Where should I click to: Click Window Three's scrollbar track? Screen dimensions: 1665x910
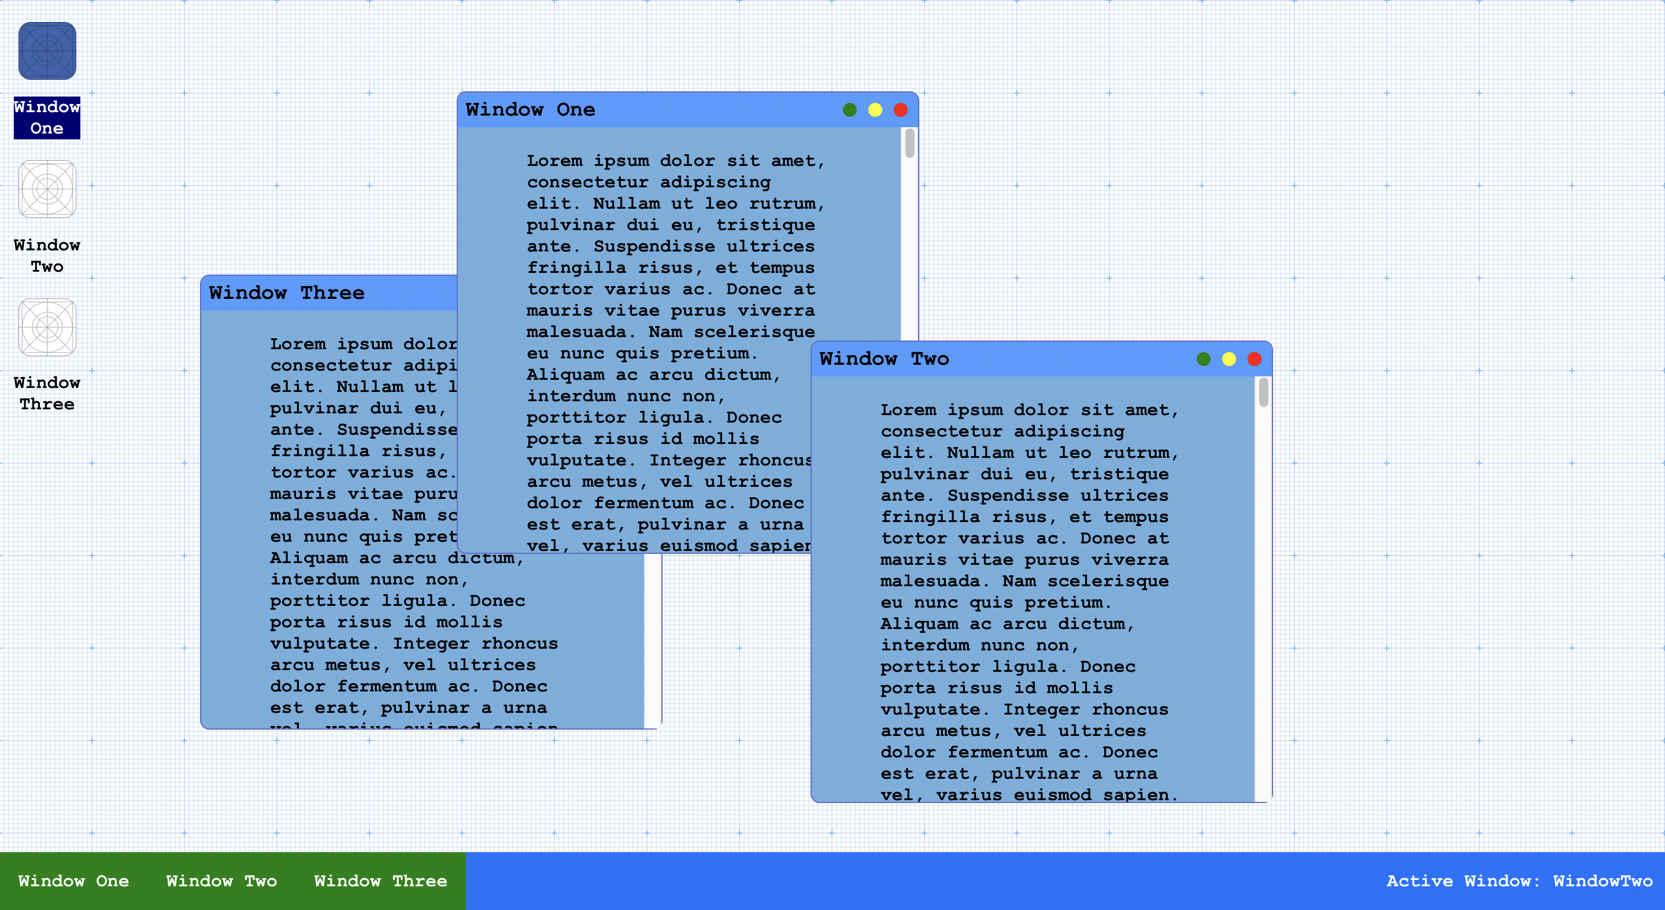652,640
